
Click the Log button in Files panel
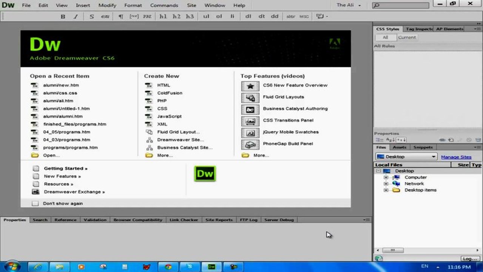click(470, 258)
